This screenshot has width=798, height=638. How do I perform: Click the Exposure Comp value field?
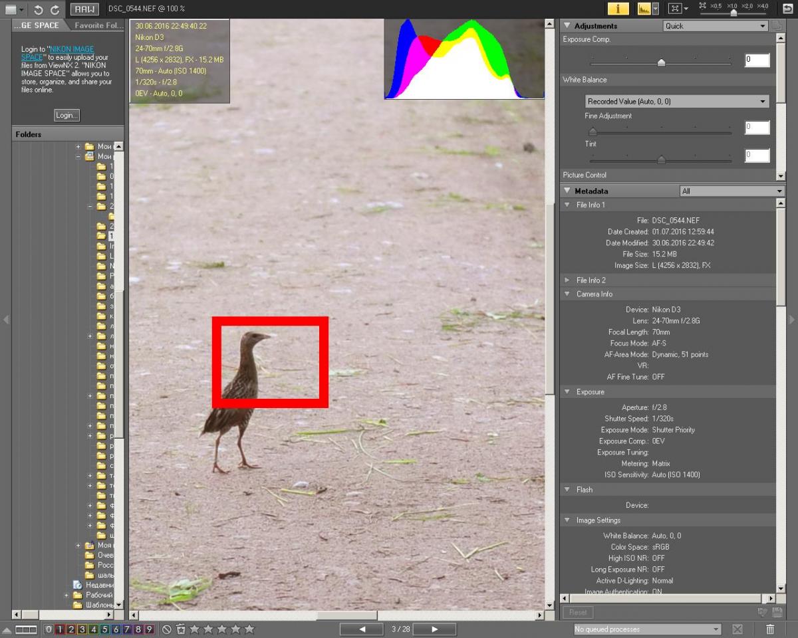click(757, 60)
